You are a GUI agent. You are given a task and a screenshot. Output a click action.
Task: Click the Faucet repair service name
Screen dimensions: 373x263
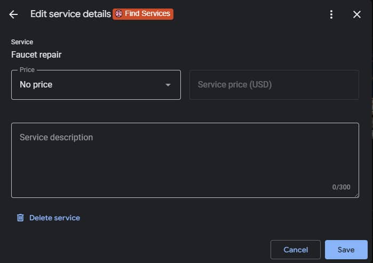coord(36,54)
